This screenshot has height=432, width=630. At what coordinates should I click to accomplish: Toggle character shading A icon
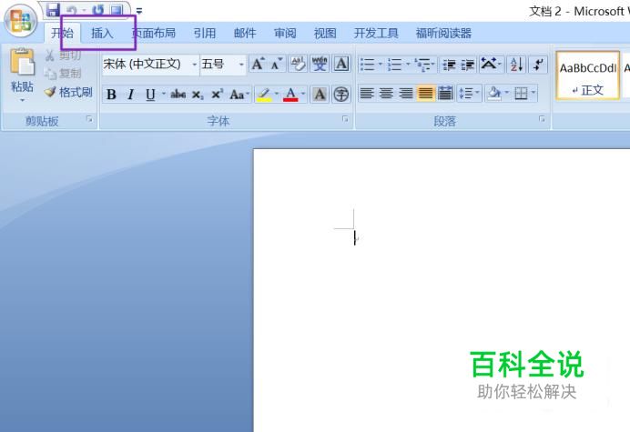click(320, 95)
